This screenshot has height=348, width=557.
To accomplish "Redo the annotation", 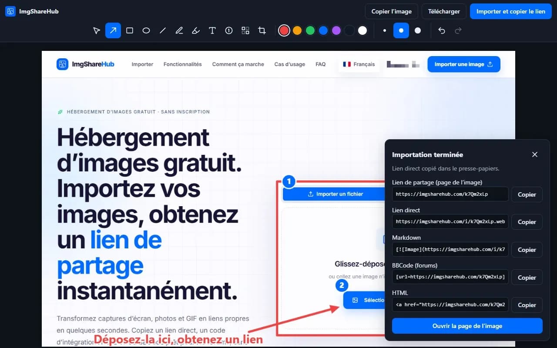I will pyautogui.click(x=458, y=30).
